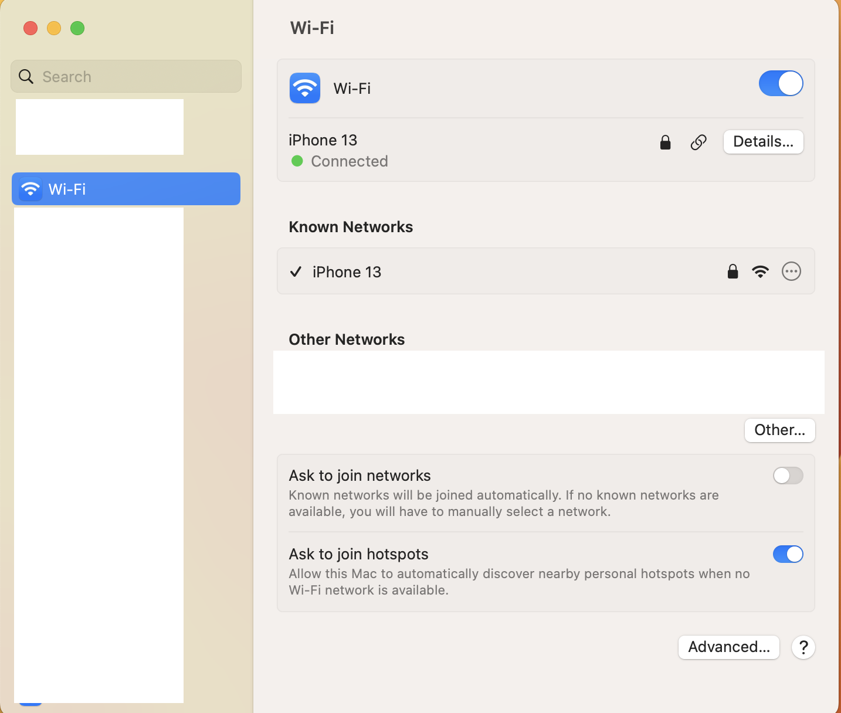The width and height of the screenshot is (841, 713).
Task: Click the personal hotspot link icon
Action: [x=698, y=142]
